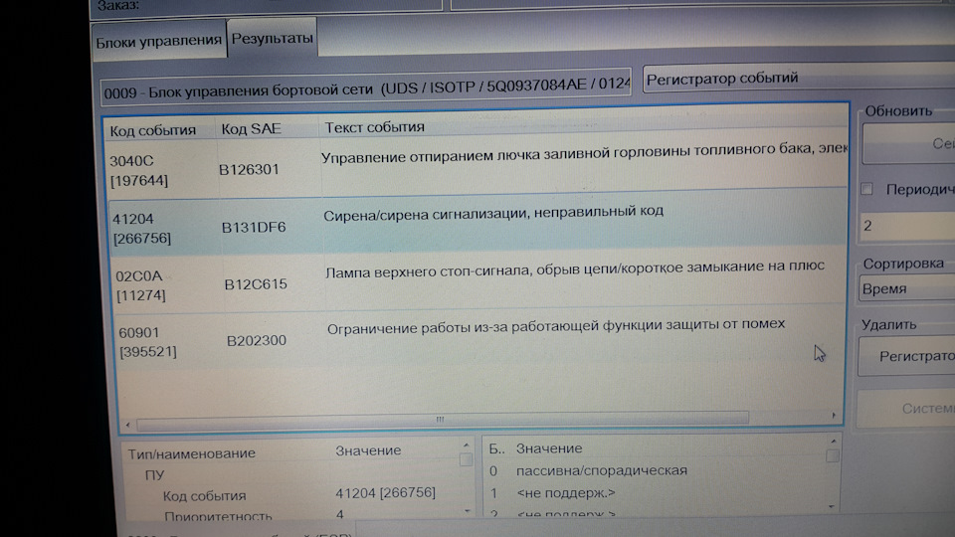Click status panel Значение column header

click(549, 448)
